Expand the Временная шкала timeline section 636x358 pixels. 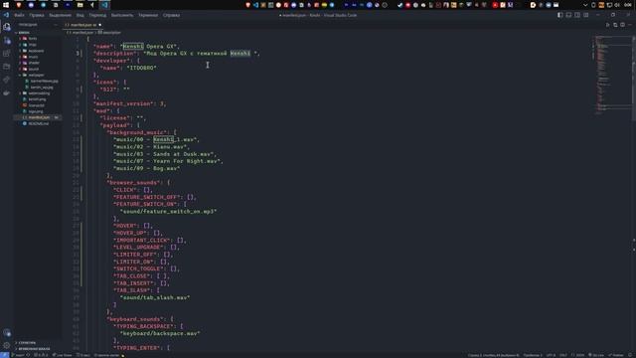34,349
